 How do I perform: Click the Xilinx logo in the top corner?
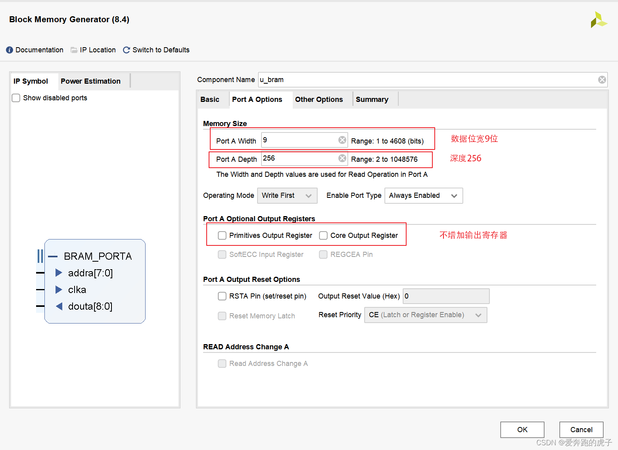click(599, 19)
